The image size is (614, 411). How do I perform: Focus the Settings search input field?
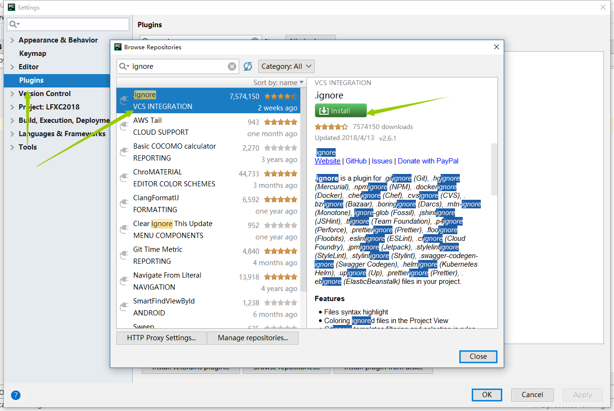(68, 24)
